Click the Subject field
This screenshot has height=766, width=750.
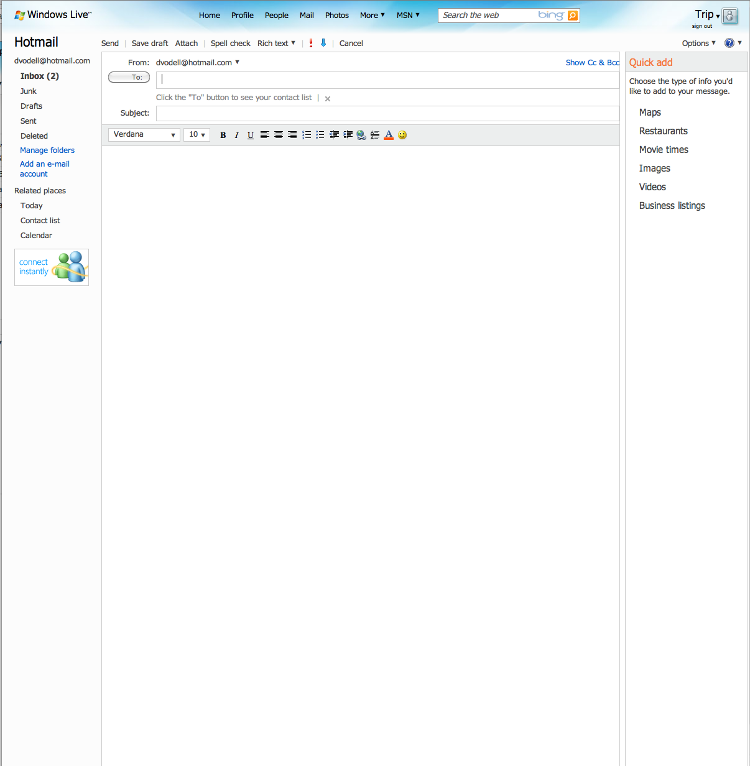click(x=387, y=113)
